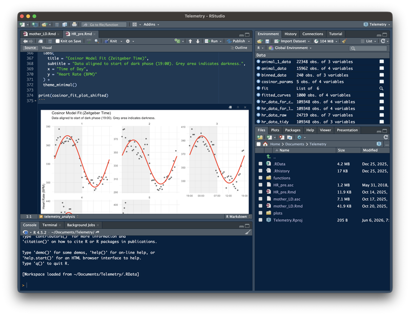410x316 pixels.
Task: Click the spell check ABC icon
Action: point(89,41)
